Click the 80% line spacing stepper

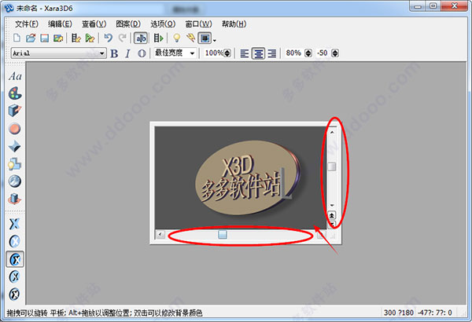click(x=308, y=53)
